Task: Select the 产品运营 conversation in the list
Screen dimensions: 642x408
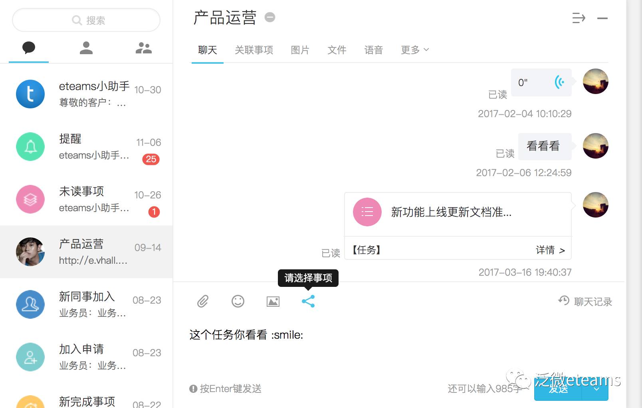Action: click(x=86, y=252)
